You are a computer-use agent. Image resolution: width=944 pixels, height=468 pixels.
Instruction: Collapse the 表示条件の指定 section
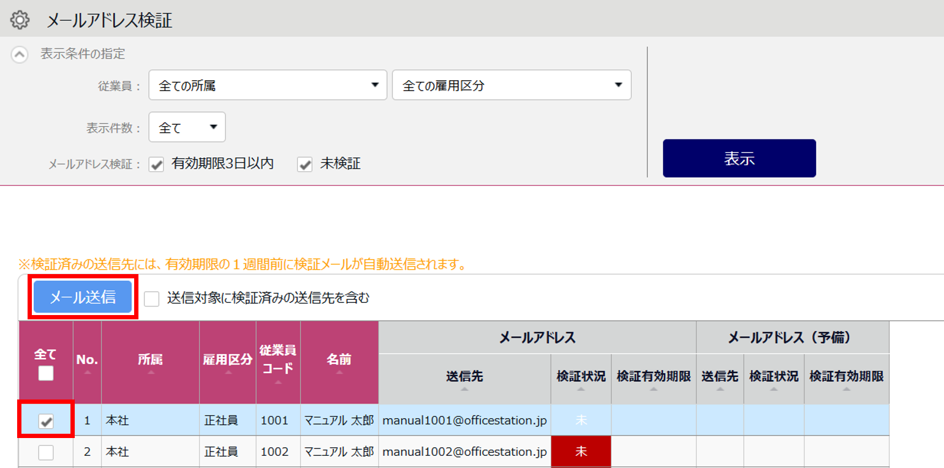[20, 54]
